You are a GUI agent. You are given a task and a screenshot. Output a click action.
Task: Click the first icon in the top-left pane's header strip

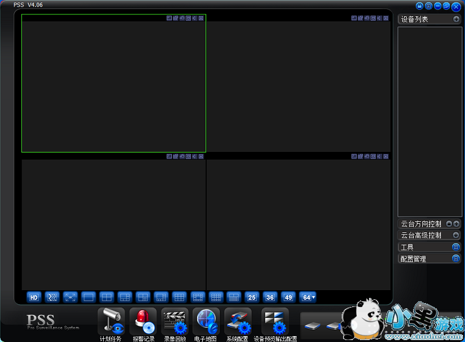click(169, 18)
